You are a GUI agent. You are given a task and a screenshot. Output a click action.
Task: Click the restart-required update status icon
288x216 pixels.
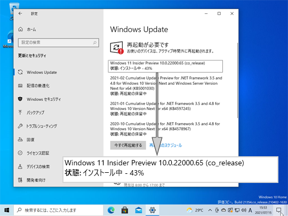click(117, 47)
